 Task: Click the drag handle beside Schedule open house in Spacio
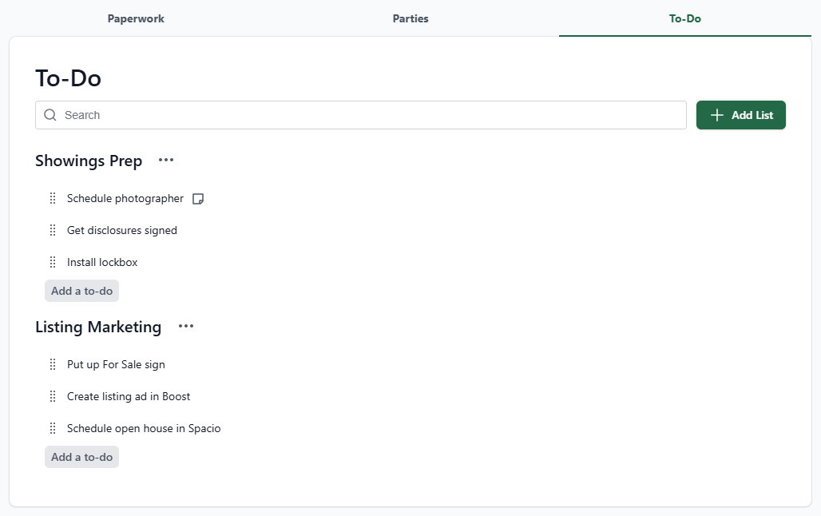[53, 428]
